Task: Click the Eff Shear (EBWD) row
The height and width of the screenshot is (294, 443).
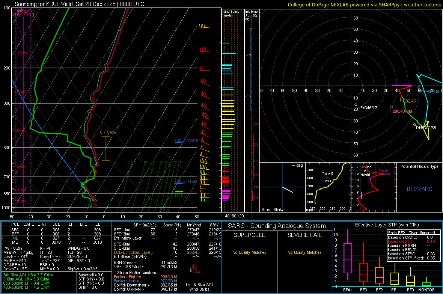Action: (x=167, y=256)
